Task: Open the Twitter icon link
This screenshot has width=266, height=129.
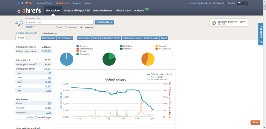Action: 19,3
